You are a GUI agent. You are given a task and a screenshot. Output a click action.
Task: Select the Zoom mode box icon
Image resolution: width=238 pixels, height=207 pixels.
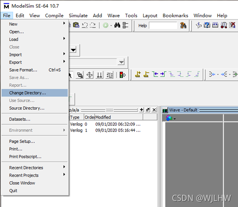click(80, 75)
